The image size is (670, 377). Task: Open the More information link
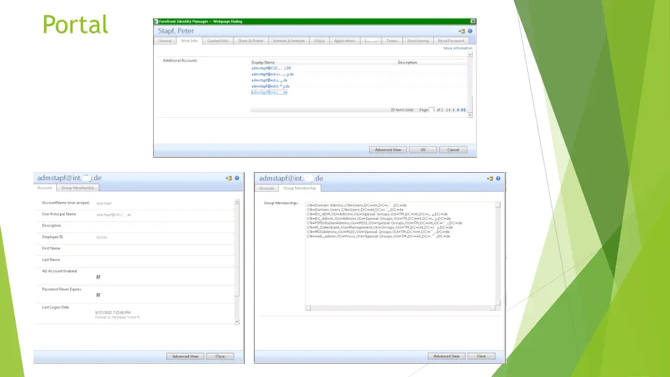click(x=457, y=48)
